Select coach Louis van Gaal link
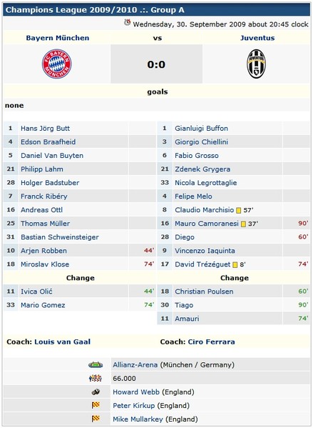Image resolution: width=313 pixels, height=428 pixels. [62, 342]
